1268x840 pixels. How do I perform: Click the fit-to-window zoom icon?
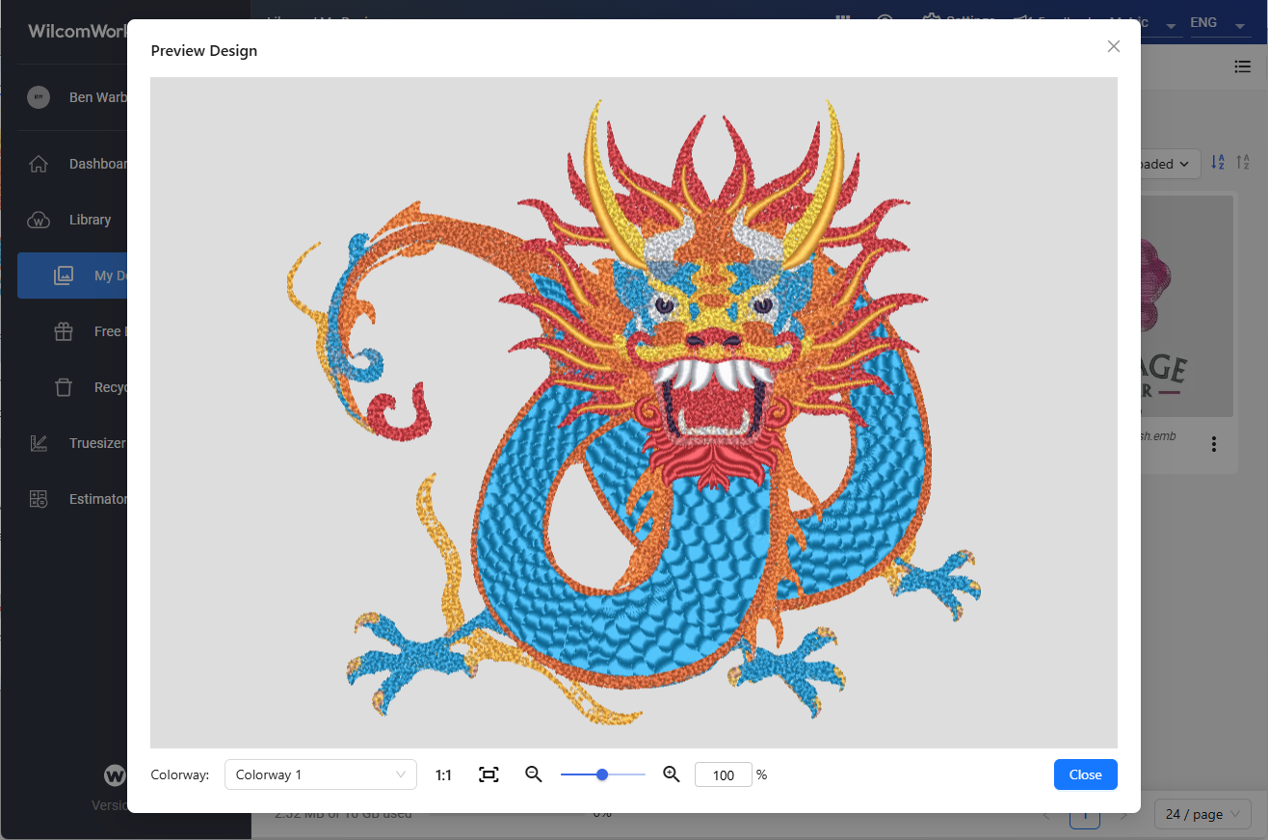(x=489, y=774)
